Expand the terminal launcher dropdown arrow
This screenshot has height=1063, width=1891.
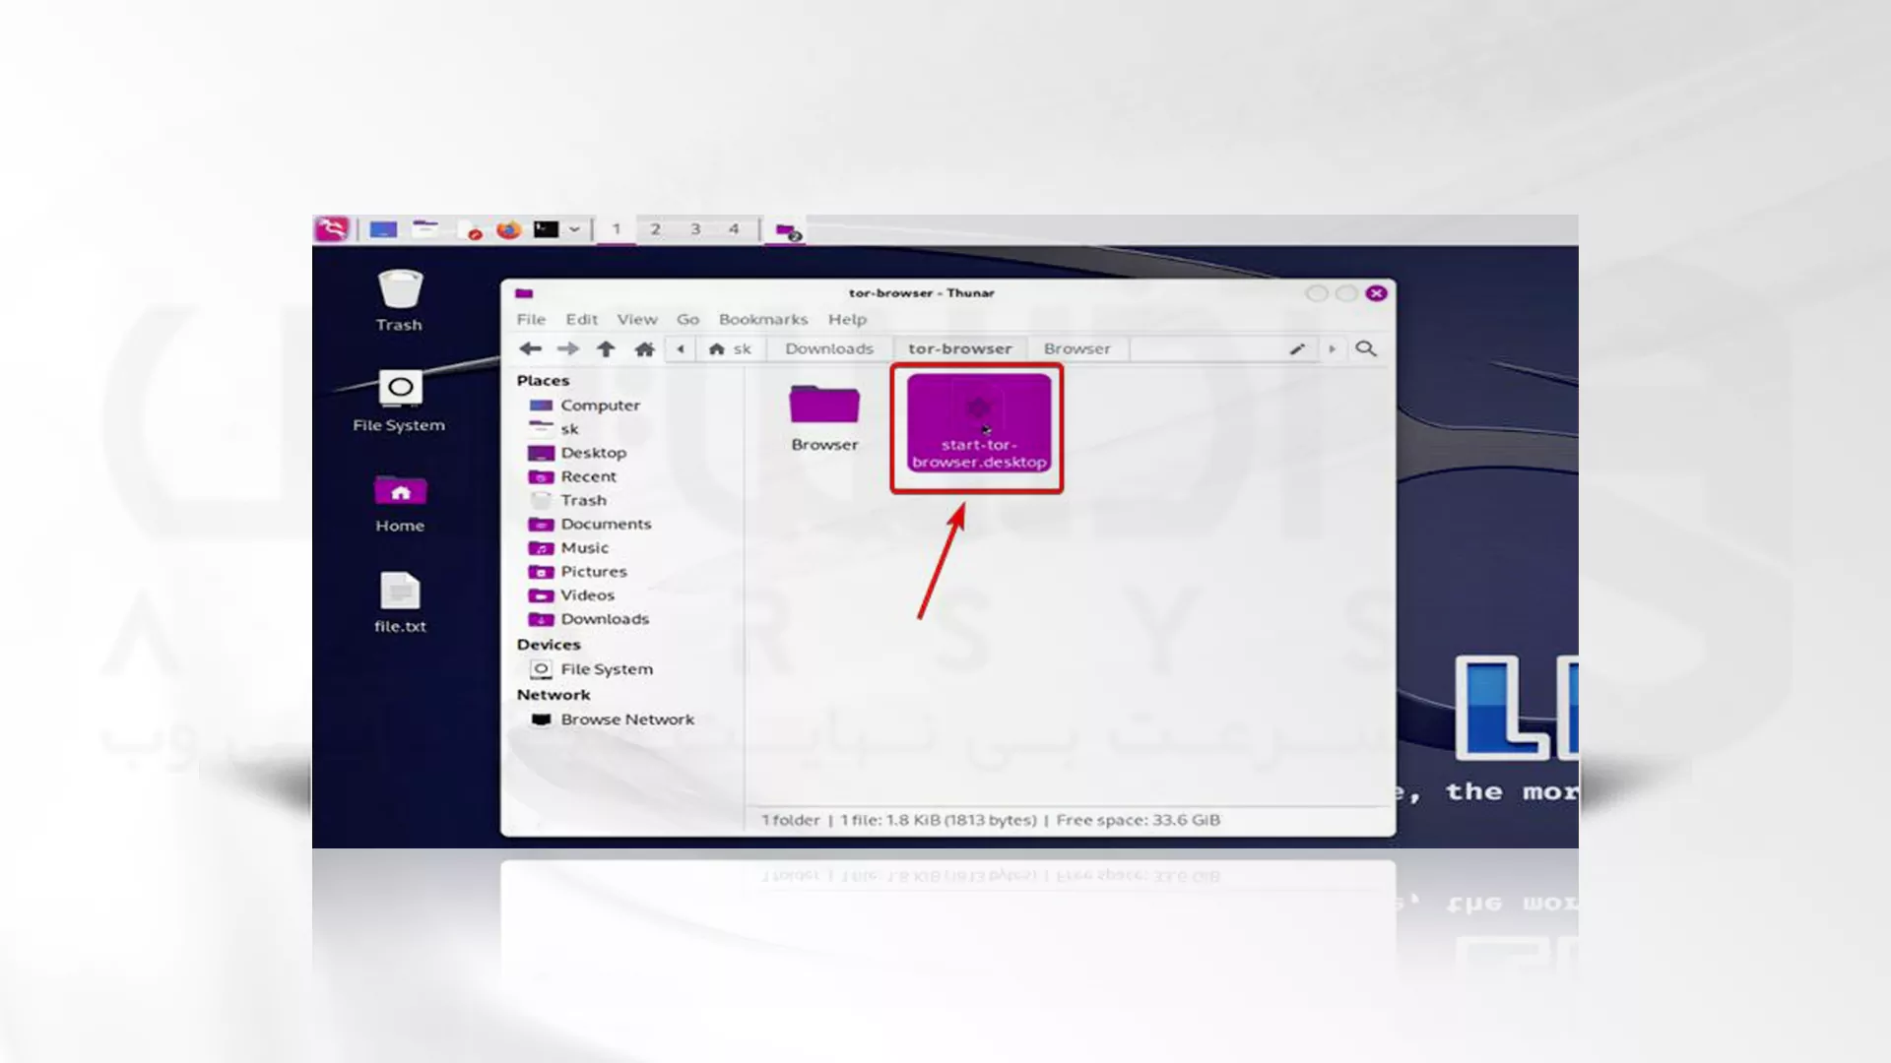pos(574,229)
